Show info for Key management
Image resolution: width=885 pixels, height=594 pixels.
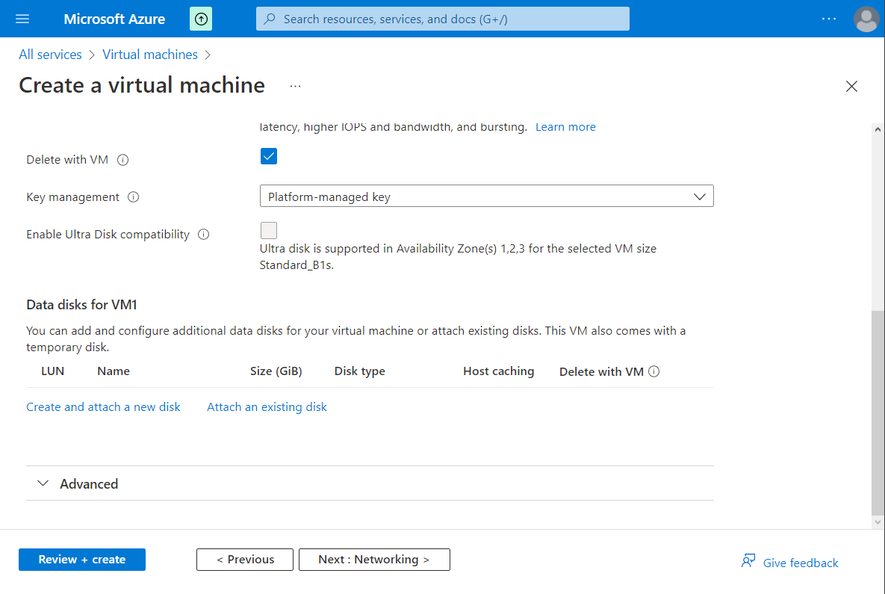click(x=133, y=197)
